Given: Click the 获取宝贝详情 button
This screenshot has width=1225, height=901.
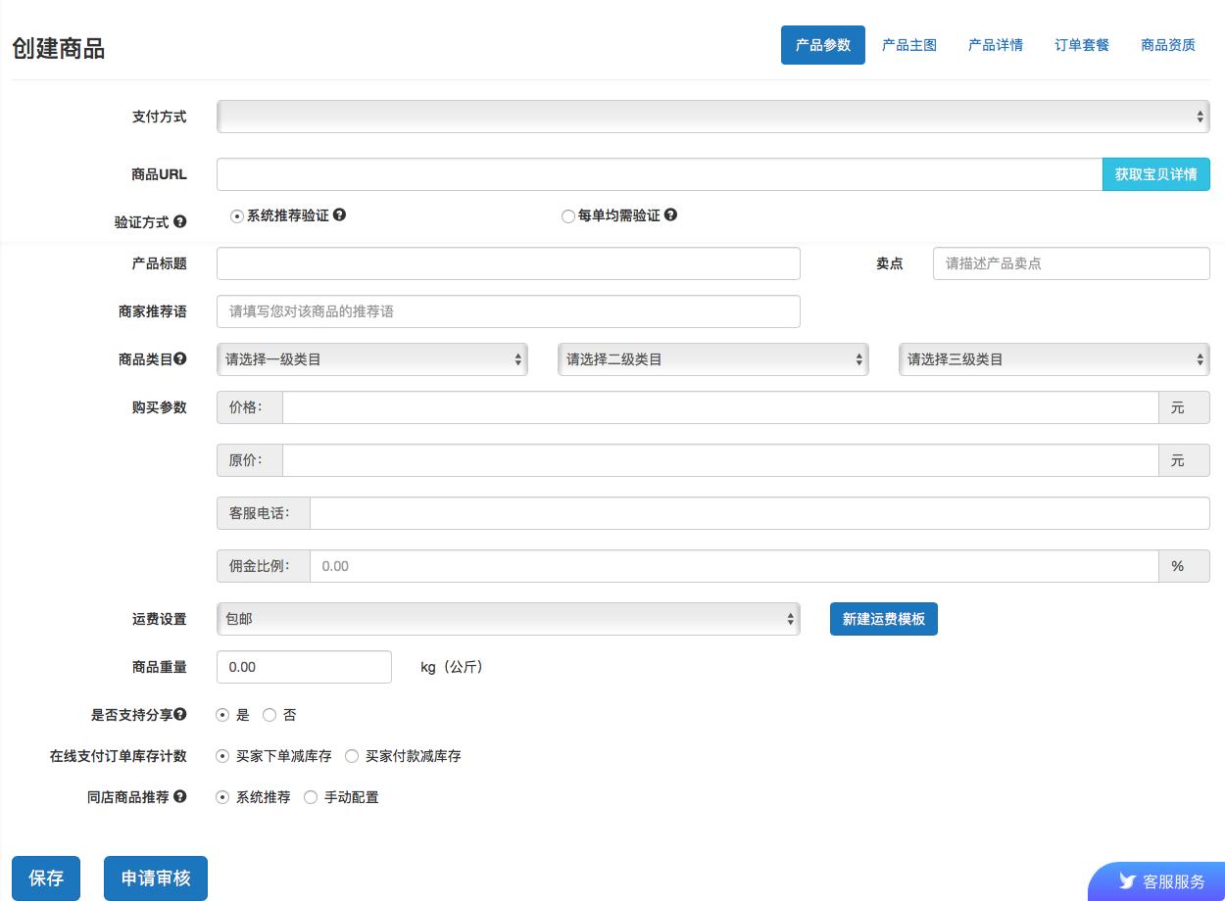Looking at the screenshot, I should click(x=1156, y=173).
